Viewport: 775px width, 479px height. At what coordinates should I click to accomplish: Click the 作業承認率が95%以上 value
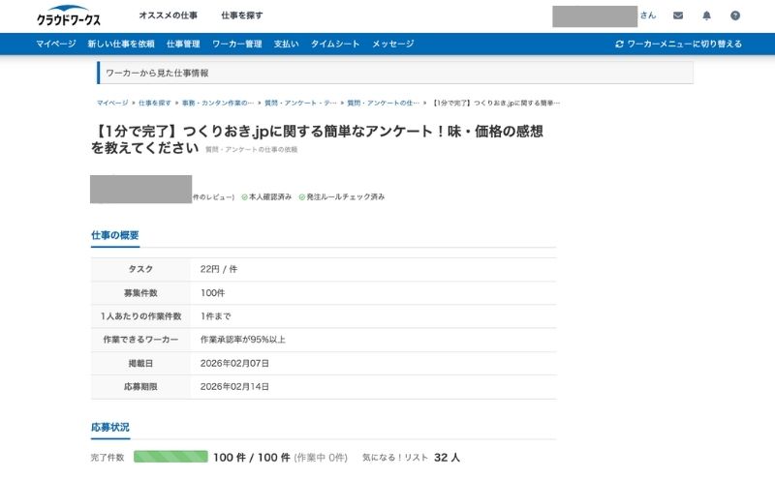point(243,340)
